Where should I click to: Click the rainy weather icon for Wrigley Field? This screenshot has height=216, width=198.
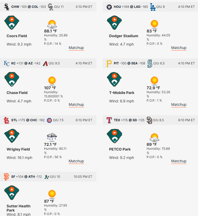click(x=52, y=137)
